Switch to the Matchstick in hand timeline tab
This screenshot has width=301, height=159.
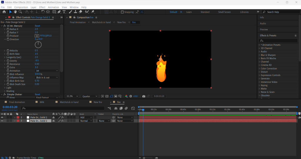[x=69, y=102]
